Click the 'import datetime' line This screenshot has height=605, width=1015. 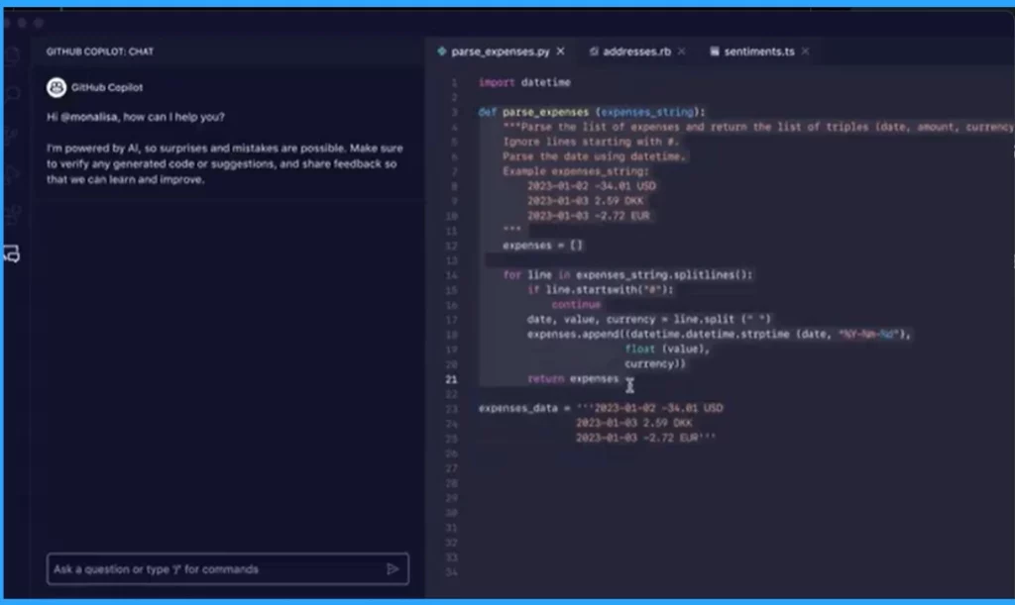(x=524, y=83)
